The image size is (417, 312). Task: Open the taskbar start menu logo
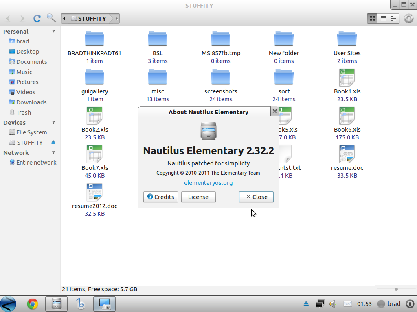tap(8, 304)
